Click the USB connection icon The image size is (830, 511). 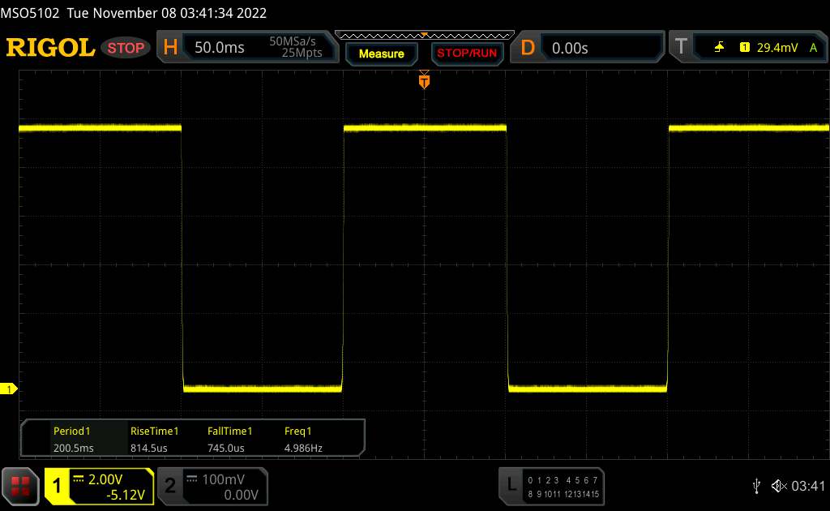pos(757,486)
